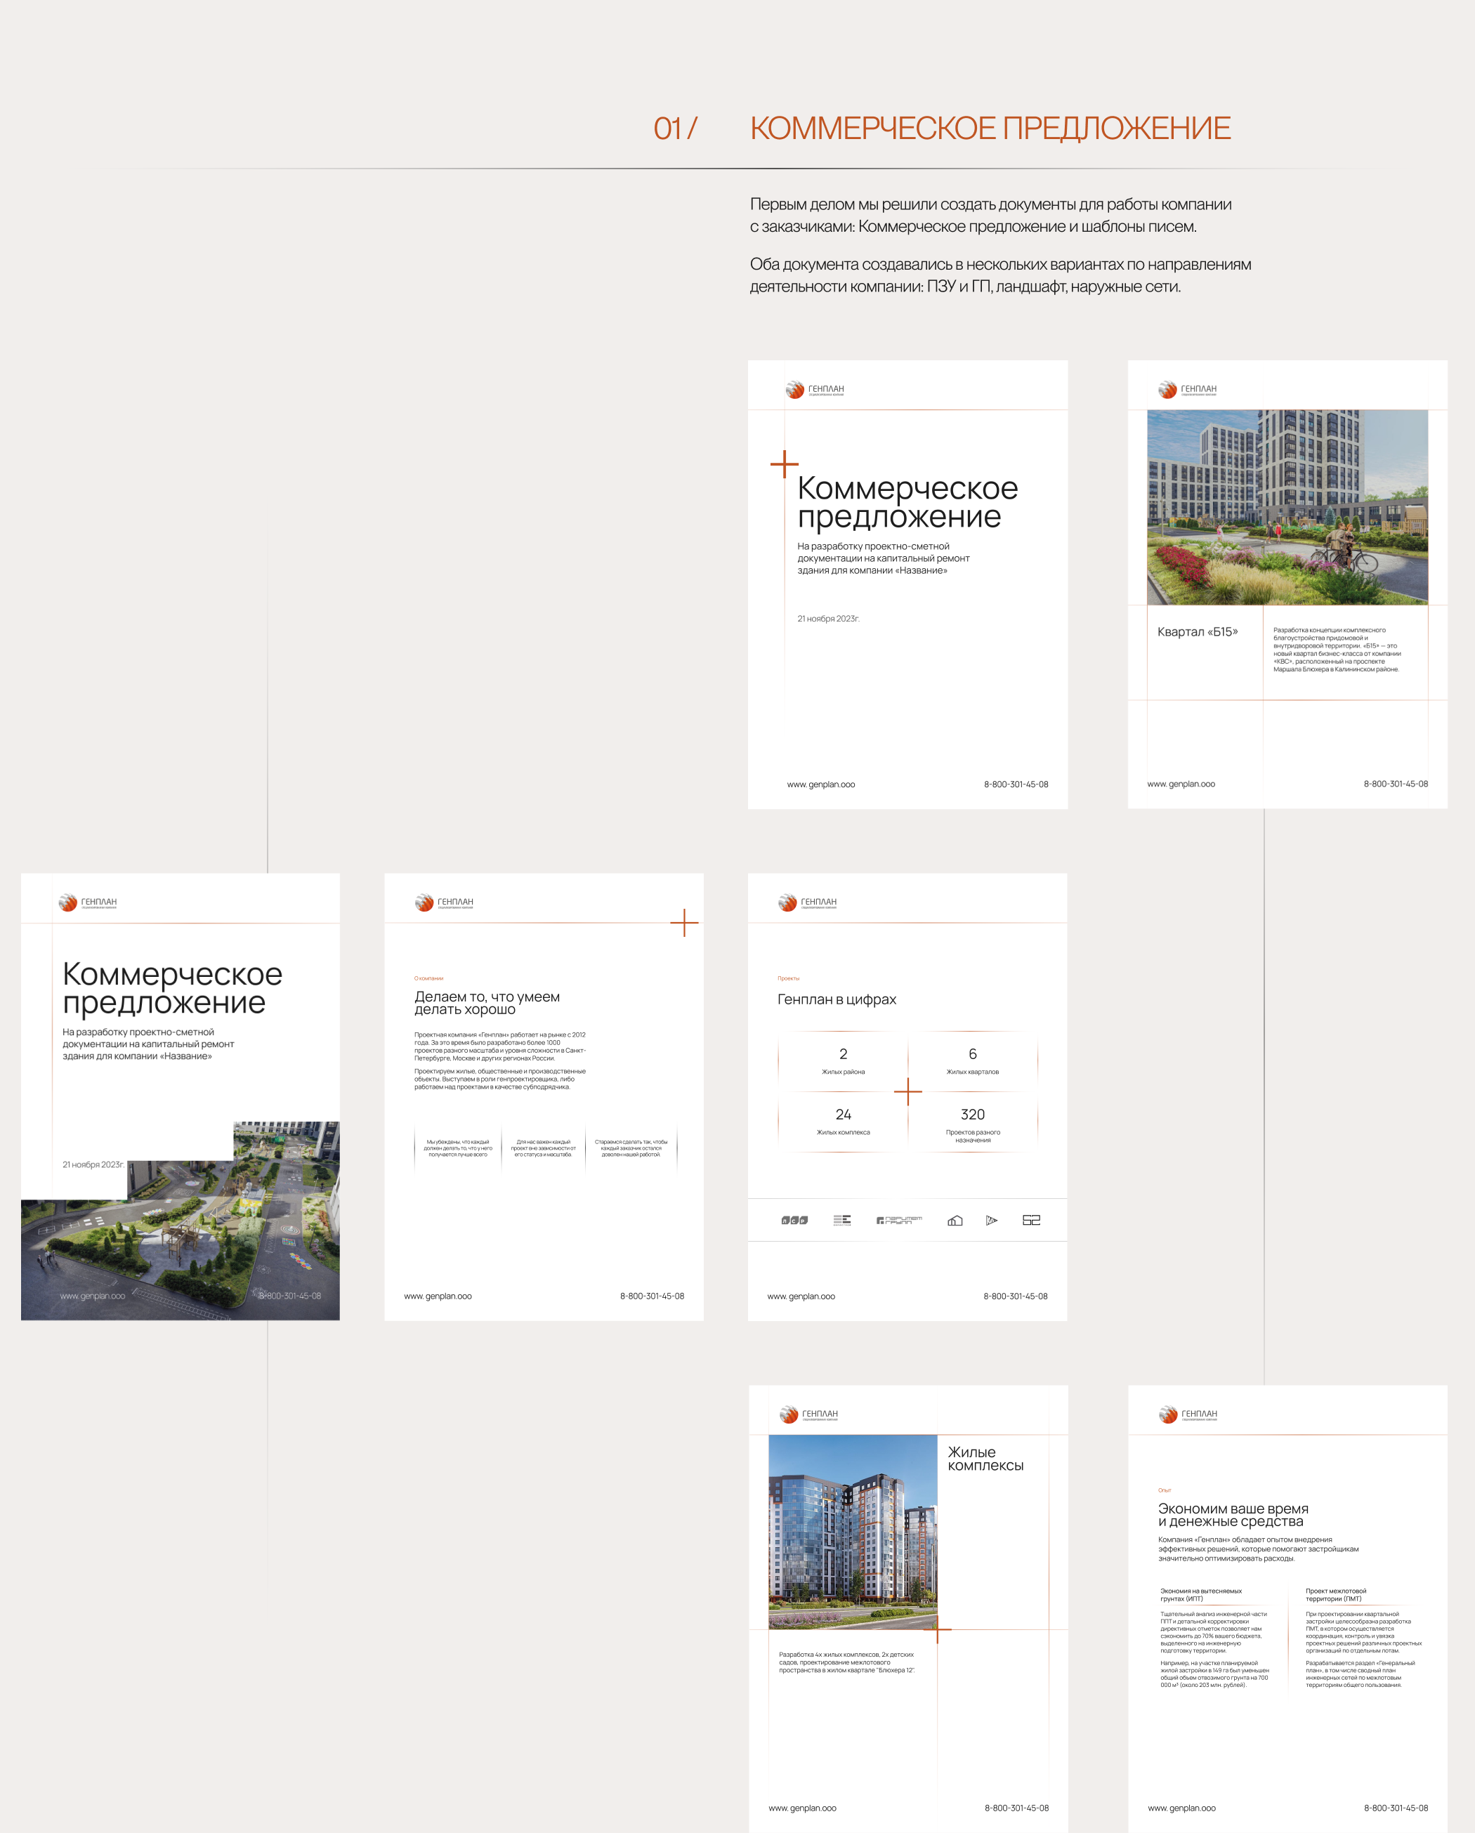Open the Жилые комплексы tower render image
The width and height of the screenshot is (1475, 1833).
[853, 1532]
